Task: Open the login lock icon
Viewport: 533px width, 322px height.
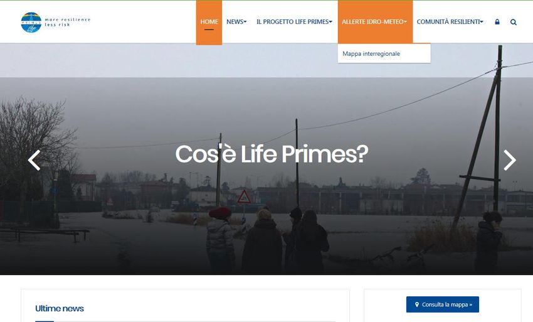Action: coord(497,22)
